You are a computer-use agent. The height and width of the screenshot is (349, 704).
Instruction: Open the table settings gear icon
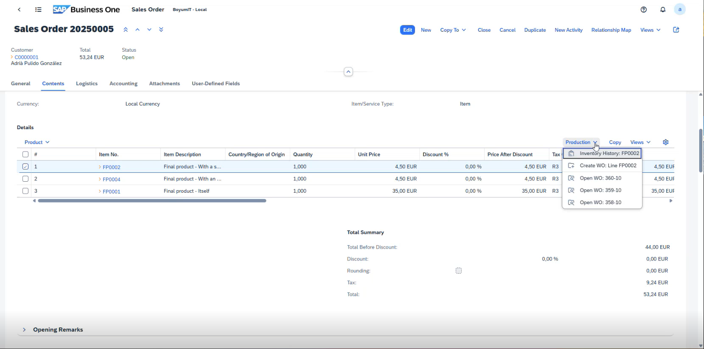pos(666,142)
